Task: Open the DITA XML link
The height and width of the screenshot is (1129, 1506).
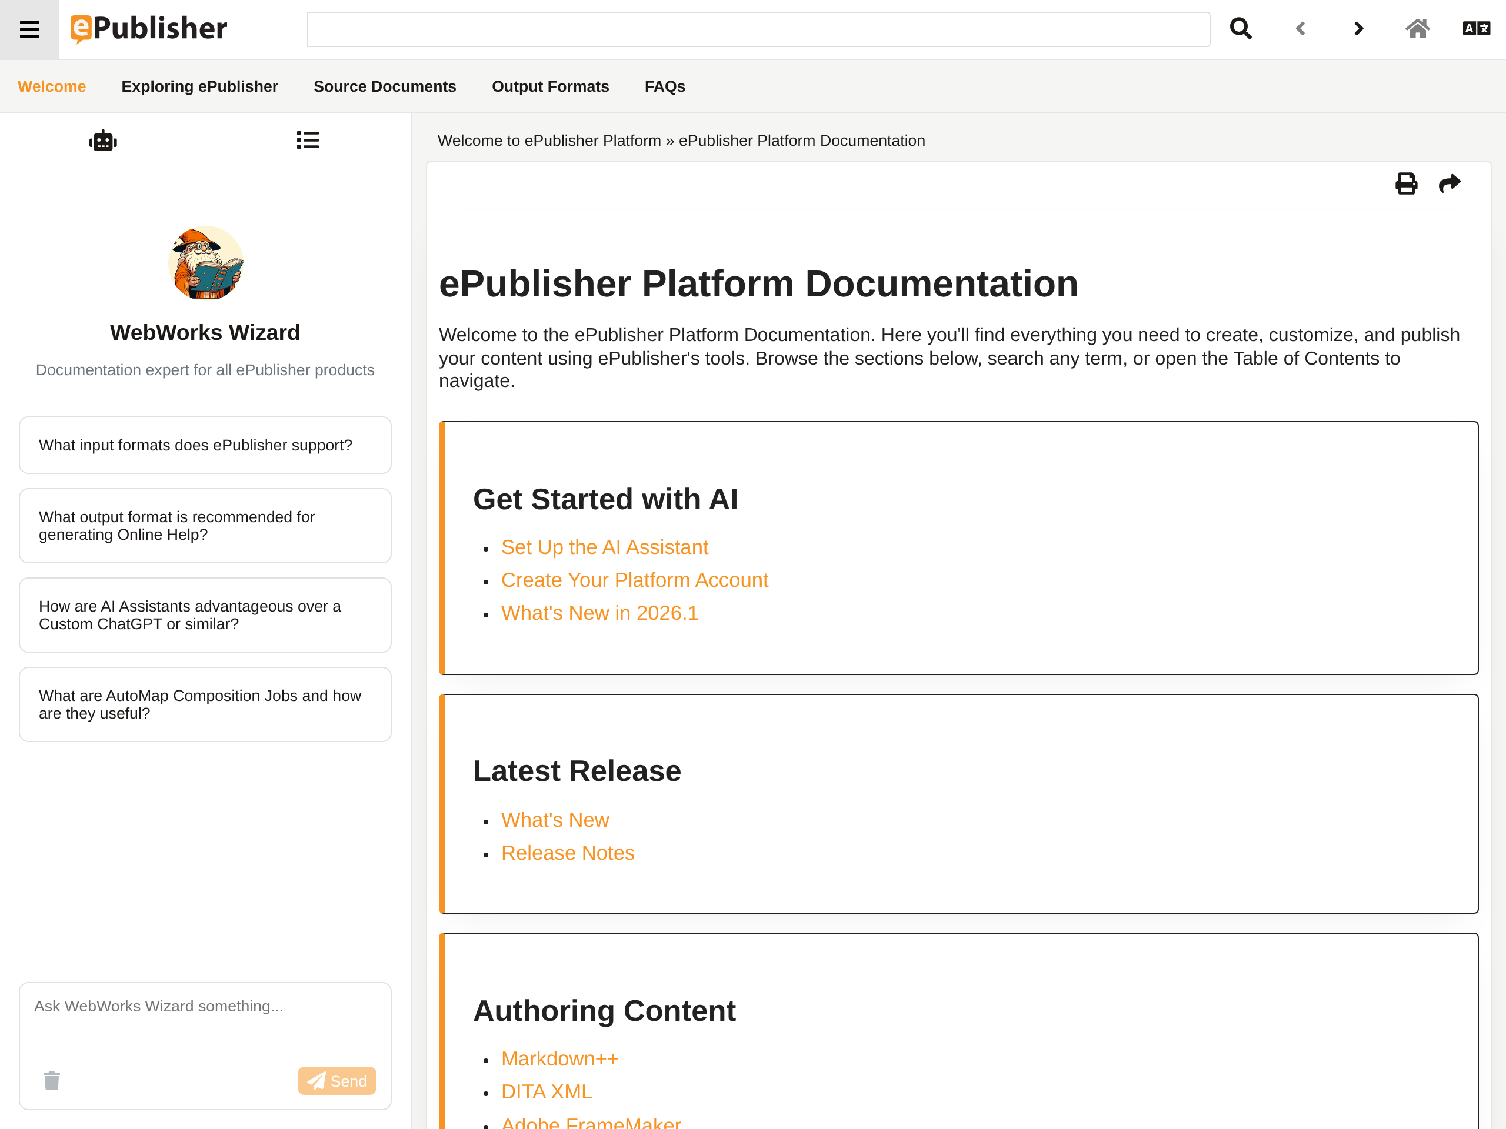Action: tap(547, 1091)
